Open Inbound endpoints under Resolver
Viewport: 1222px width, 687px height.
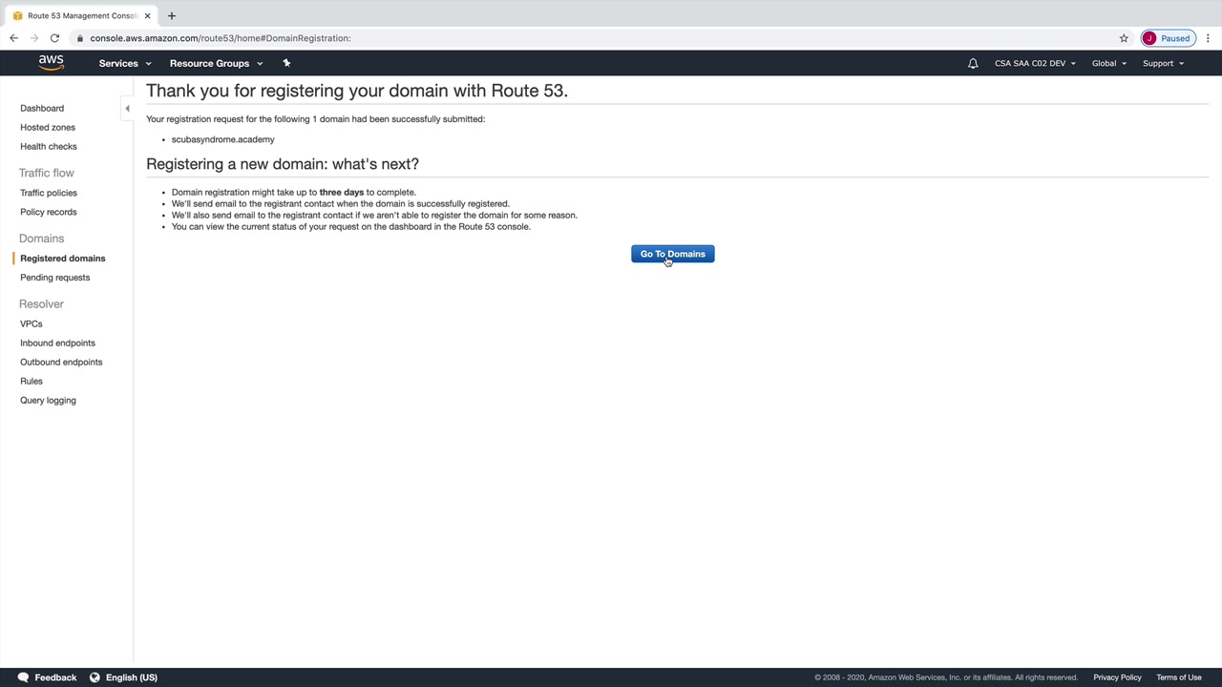pos(57,343)
